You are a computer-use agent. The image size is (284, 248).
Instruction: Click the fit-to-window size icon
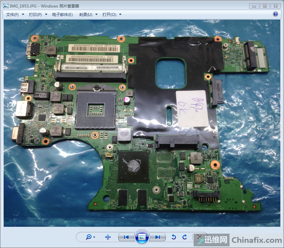pos(108,237)
